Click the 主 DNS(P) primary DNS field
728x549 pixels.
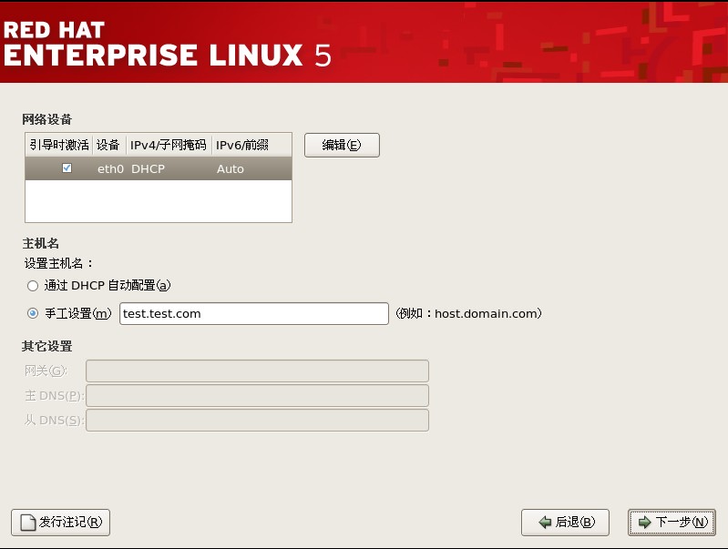point(257,396)
